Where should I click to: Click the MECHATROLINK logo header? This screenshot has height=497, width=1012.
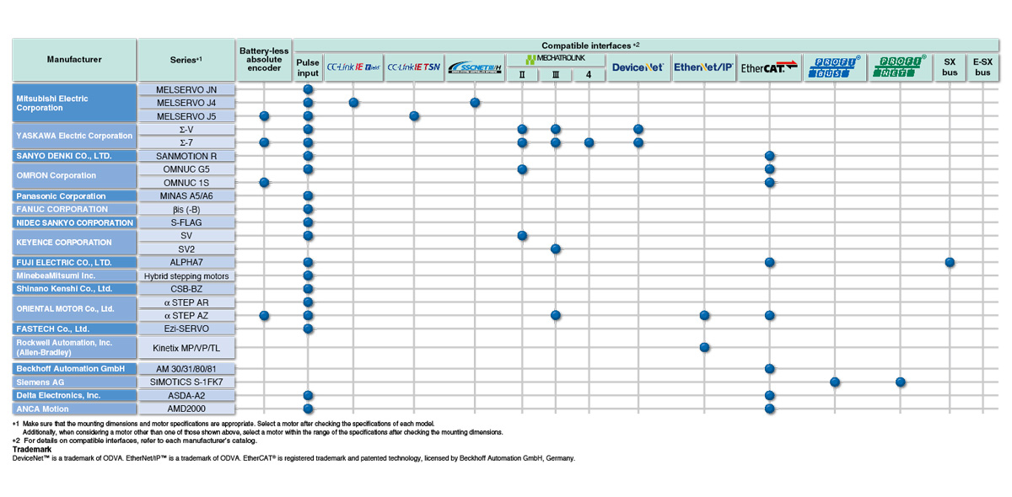click(x=554, y=59)
